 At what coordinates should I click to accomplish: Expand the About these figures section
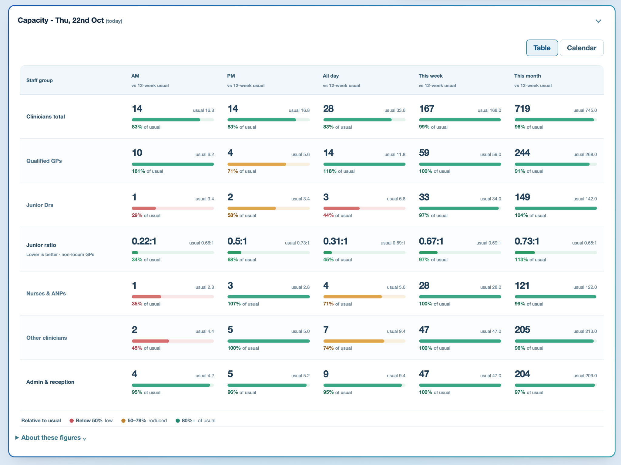click(x=51, y=438)
